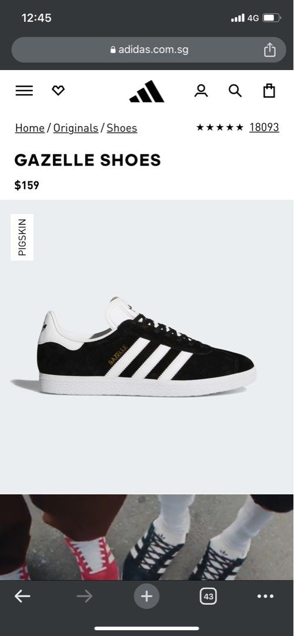Viewport: 294px width, 636px height.
Task: Click the Home breadcrumb link
Action: pos(30,128)
